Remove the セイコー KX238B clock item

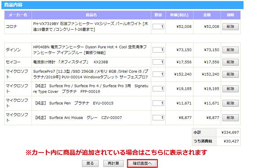point(230,62)
